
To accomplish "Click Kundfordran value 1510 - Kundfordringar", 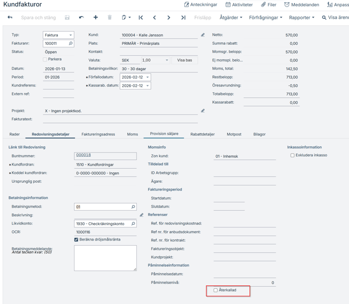I will pyautogui.click(x=95, y=165).
